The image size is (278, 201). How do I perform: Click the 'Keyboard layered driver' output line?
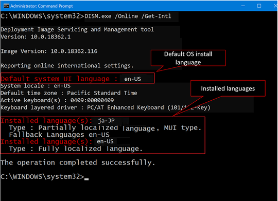pyautogui.click(x=106, y=107)
